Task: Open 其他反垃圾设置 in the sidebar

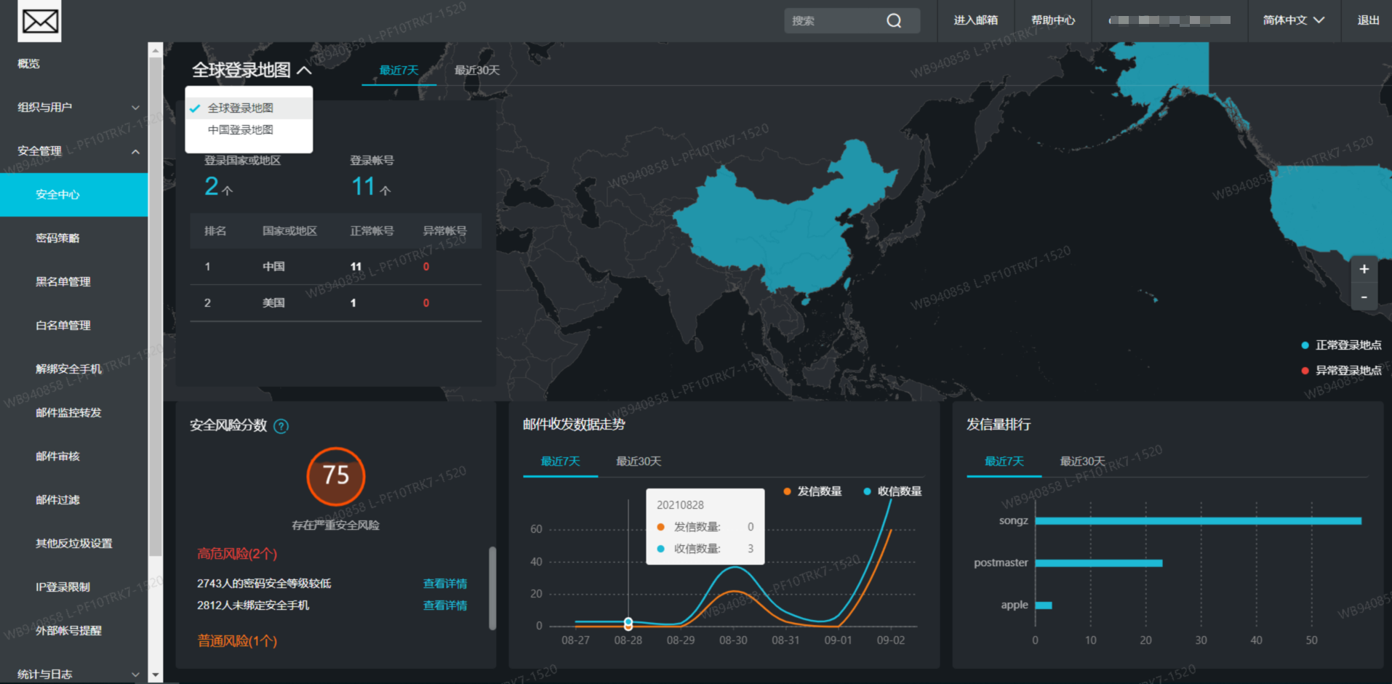Action: pos(74,544)
